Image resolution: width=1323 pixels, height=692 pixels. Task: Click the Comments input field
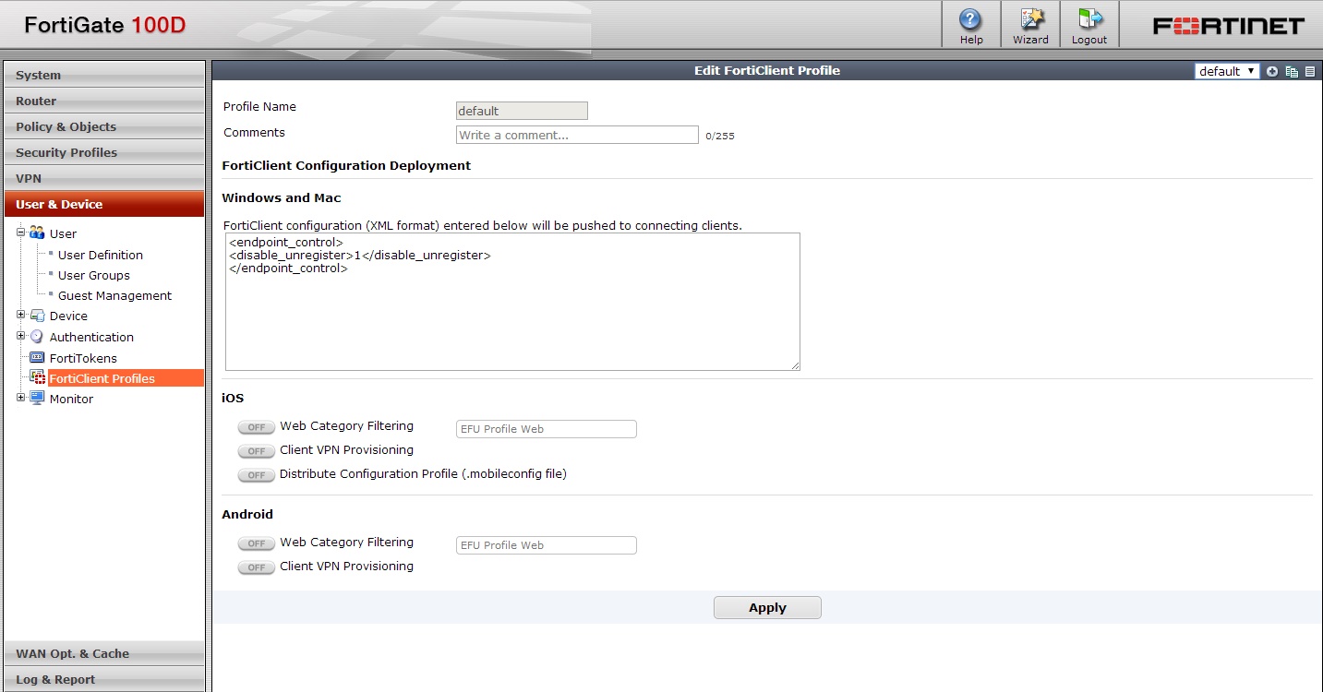tap(577, 135)
